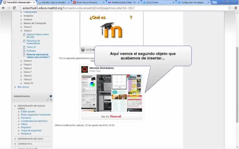Image resolution: width=239 pixels, height=149 pixels.
Task: Click the page icon beside El Buque
Action: pos(24,51)
